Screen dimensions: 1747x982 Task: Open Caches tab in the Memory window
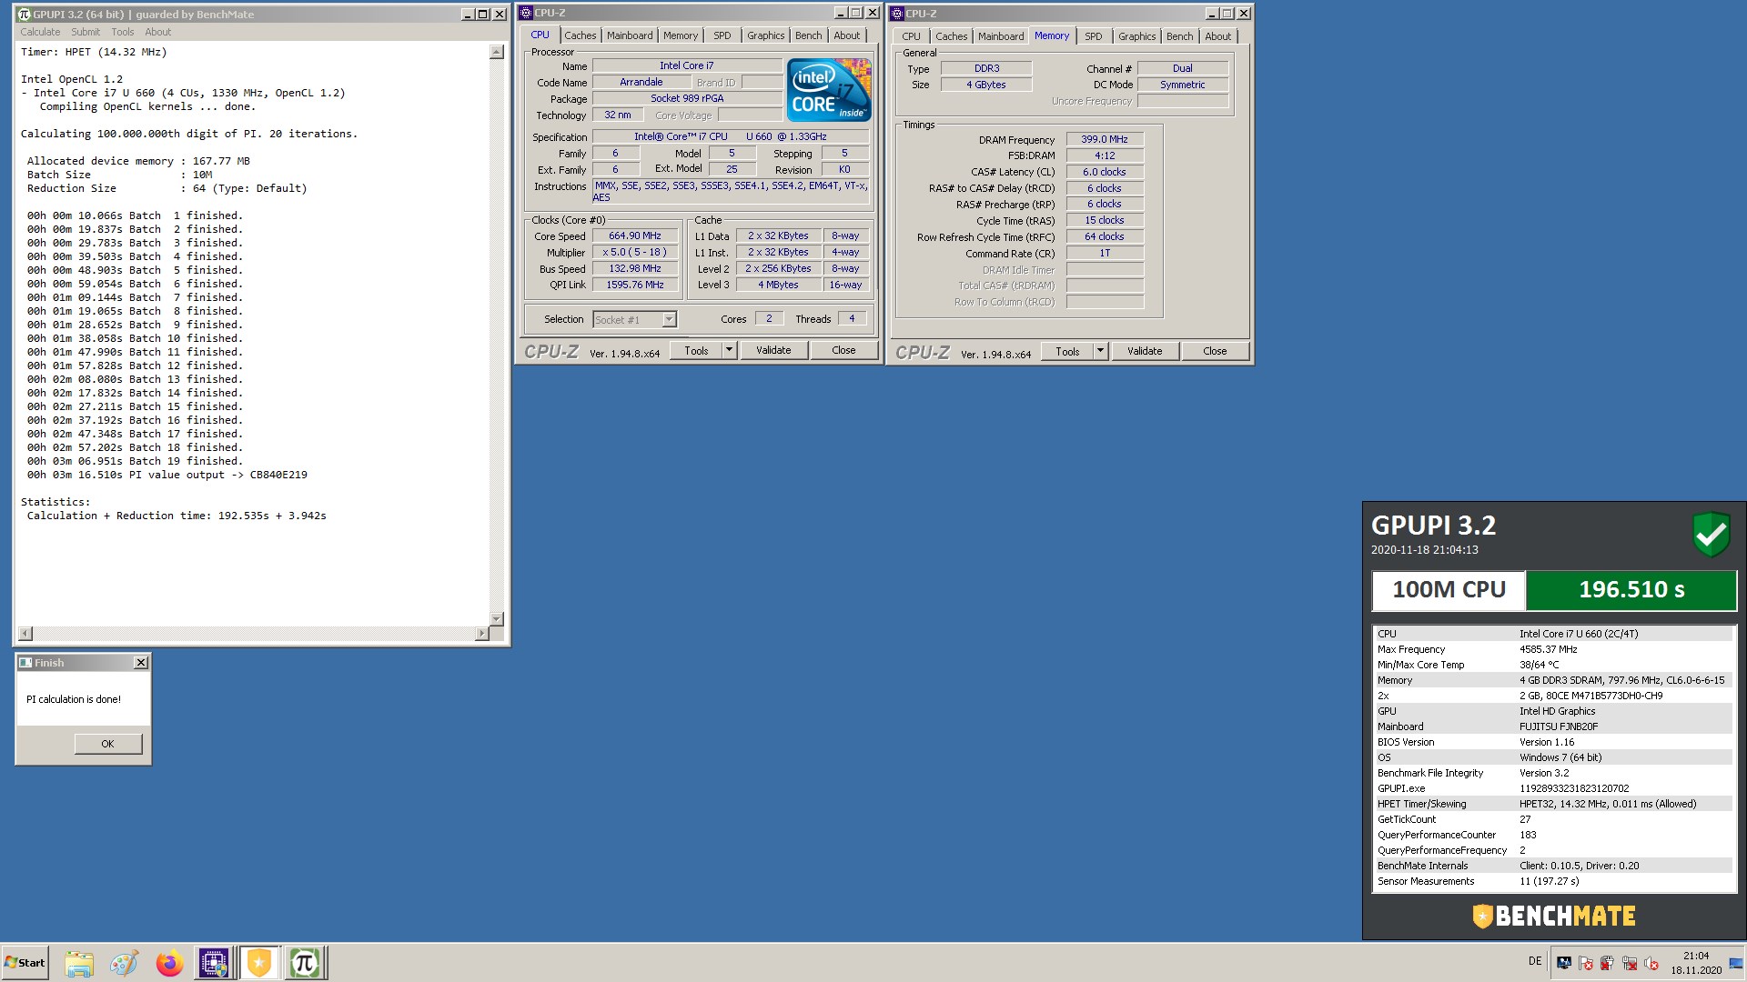click(x=951, y=36)
